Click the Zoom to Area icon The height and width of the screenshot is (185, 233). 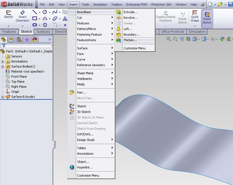tap(175, 39)
